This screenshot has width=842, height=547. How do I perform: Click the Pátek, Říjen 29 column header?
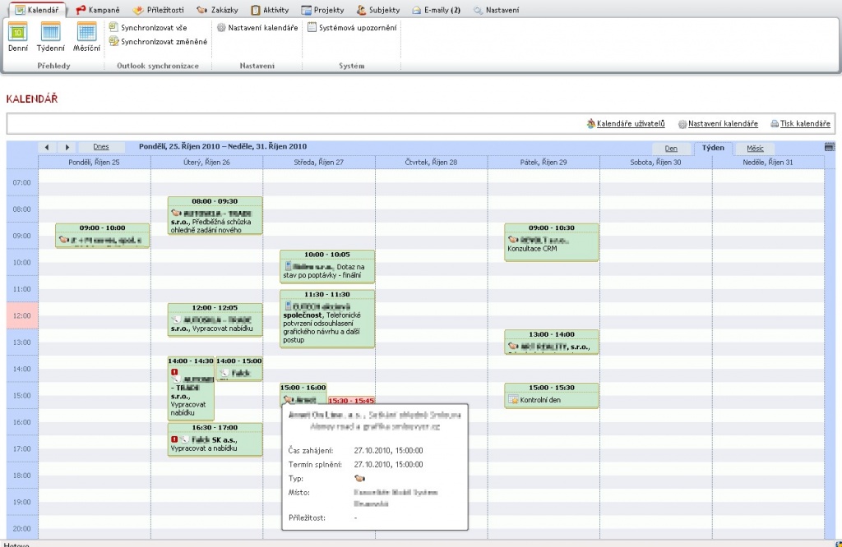coord(544,162)
